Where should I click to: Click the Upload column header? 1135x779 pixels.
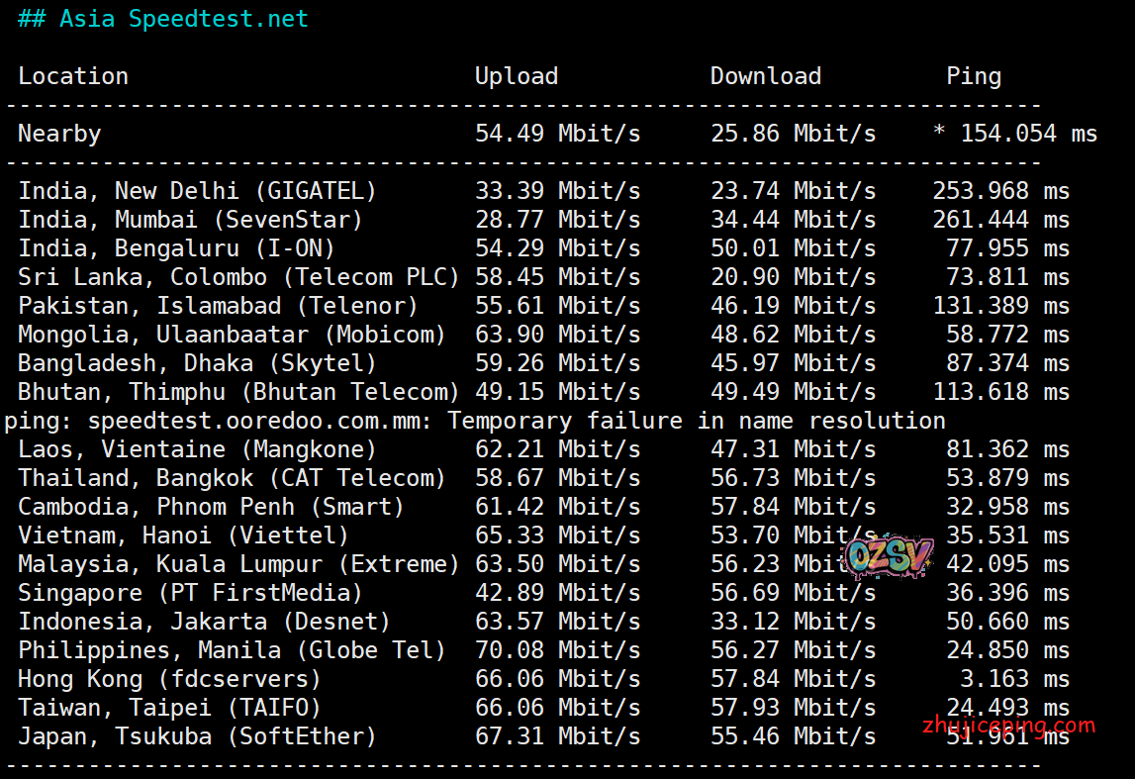point(516,76)
